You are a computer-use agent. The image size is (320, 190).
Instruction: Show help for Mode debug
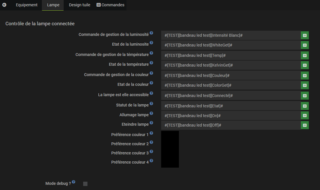74,182
